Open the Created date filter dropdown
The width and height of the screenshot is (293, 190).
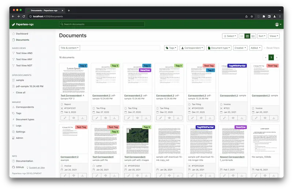pos(240,48)
